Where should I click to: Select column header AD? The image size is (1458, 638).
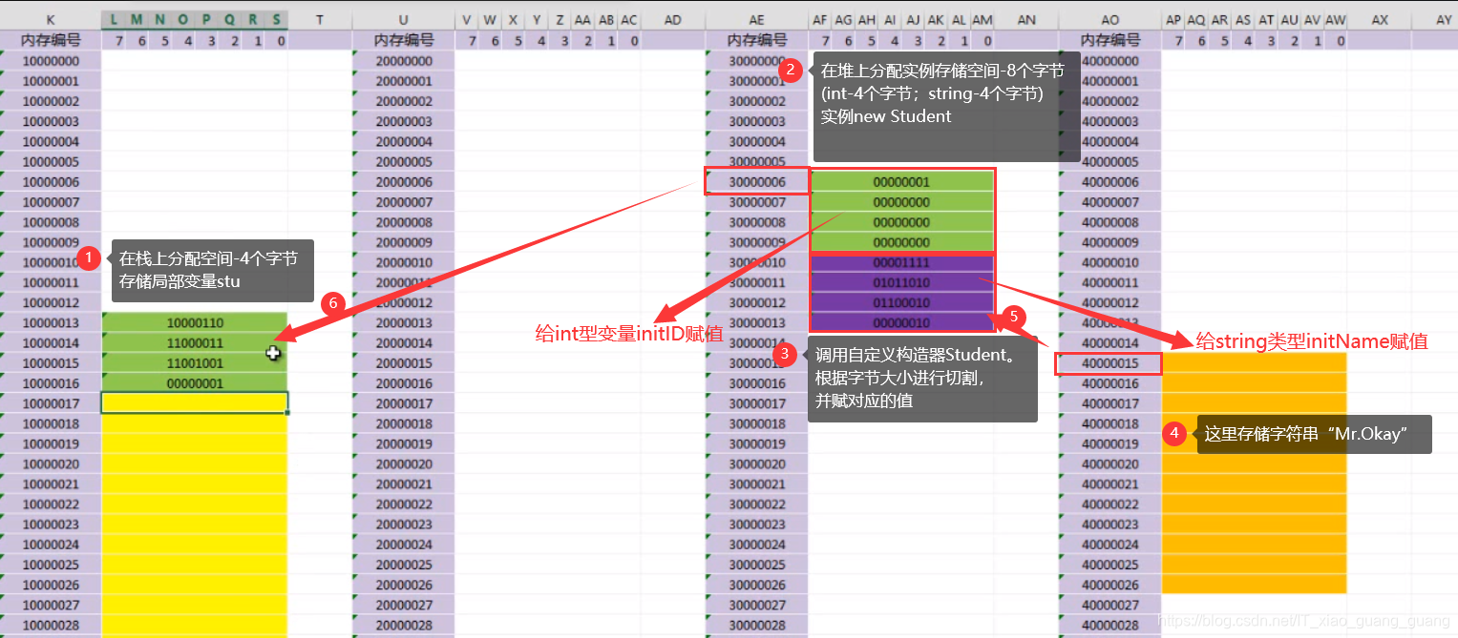click(672, 19)
